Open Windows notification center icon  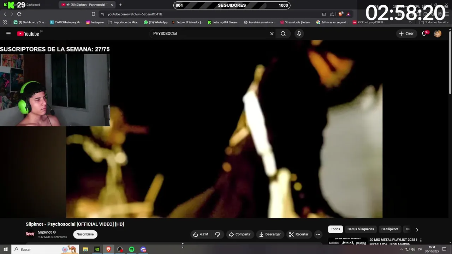pyautogui.click(x=444, y=249)
